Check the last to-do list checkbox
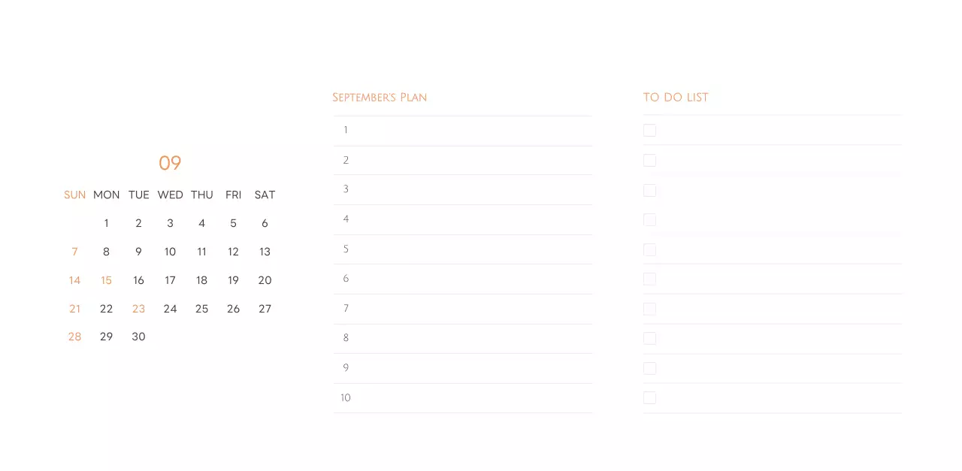Screen dimensions: 962x471 (x=649, y=397)
